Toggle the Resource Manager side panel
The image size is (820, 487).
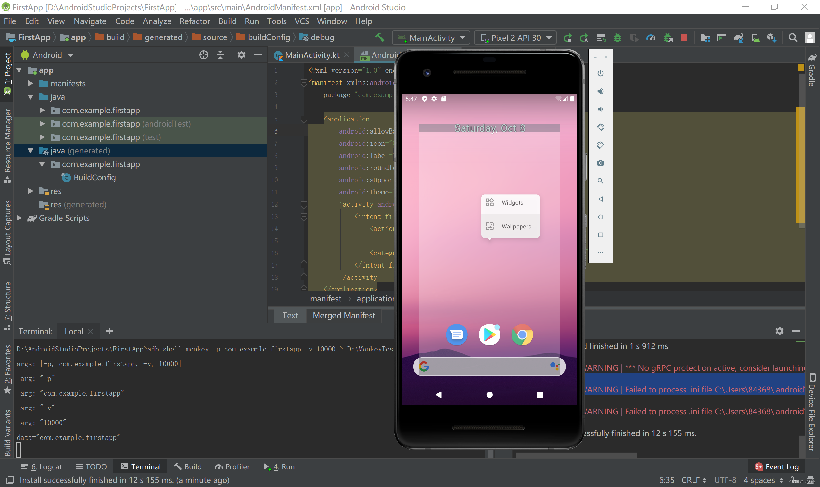(7, 144)
